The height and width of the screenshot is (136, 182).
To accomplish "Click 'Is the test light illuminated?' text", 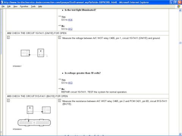I will (80, 10).
